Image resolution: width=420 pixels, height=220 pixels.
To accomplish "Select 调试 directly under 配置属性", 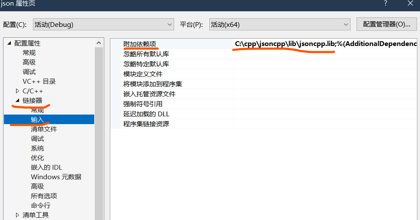I will tap(29, 72).
